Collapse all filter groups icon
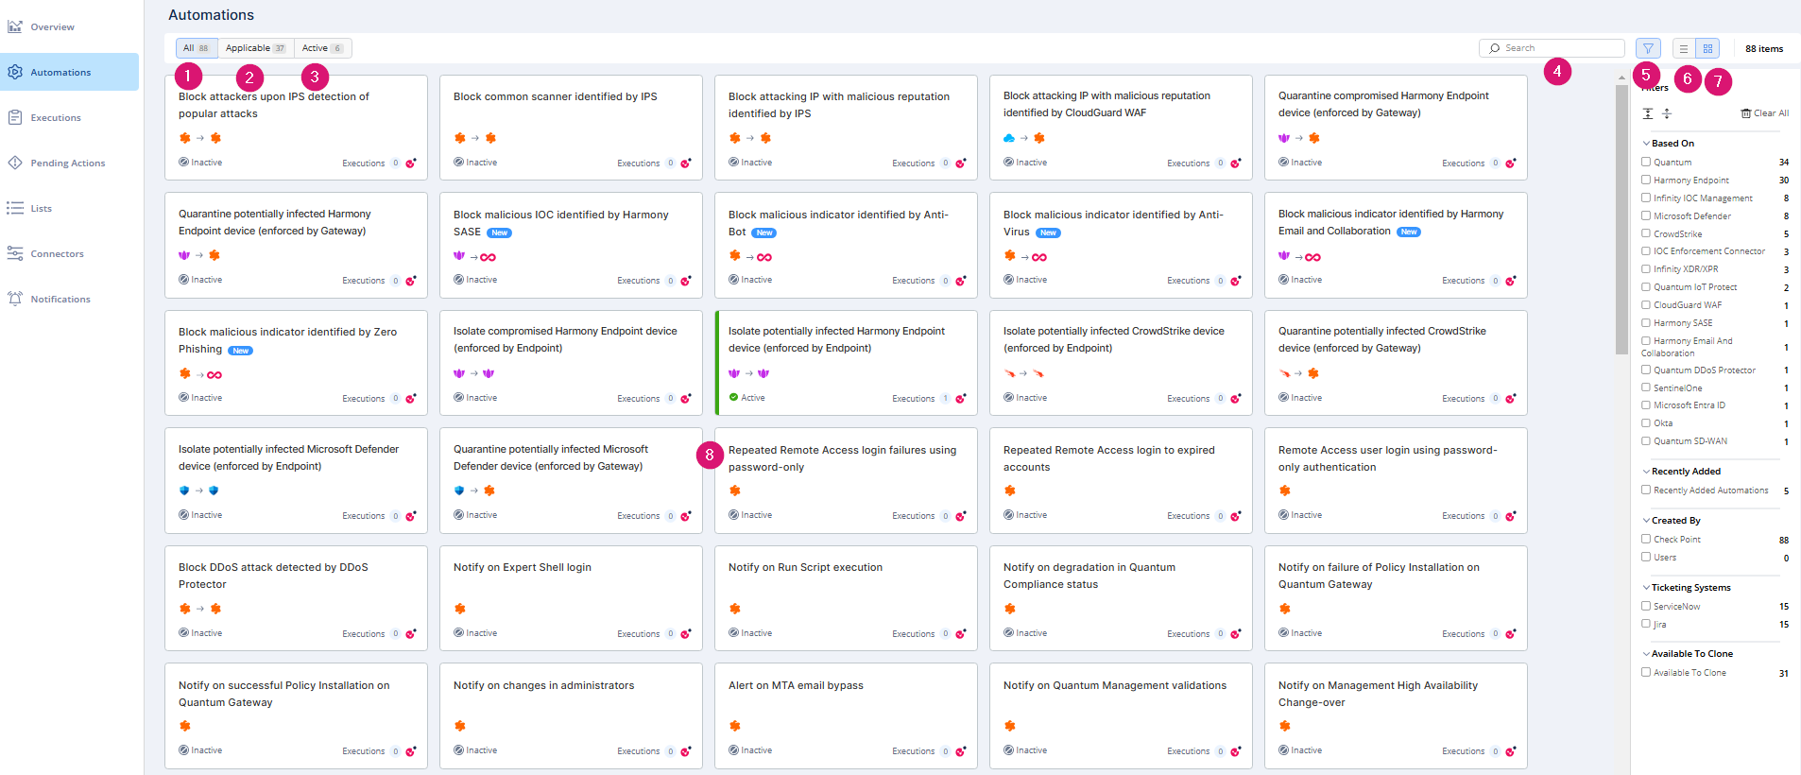 tap(1667, 113)
